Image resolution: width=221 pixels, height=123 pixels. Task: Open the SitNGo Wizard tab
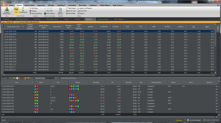105,5
